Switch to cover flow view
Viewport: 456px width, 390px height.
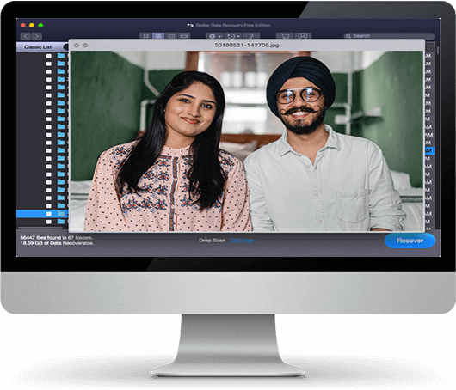[184, 36]
